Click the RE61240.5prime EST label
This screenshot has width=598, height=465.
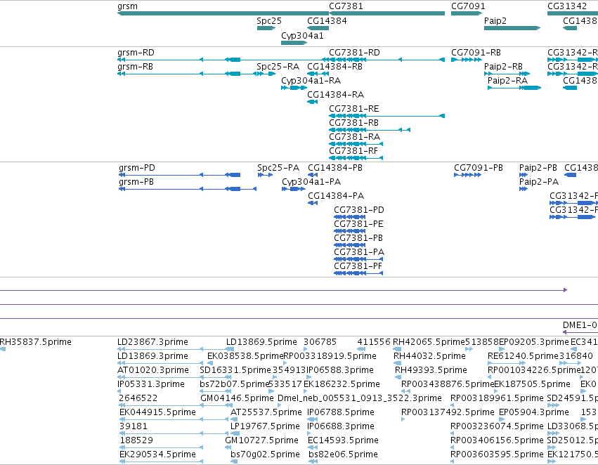click(x=524, y=356)
